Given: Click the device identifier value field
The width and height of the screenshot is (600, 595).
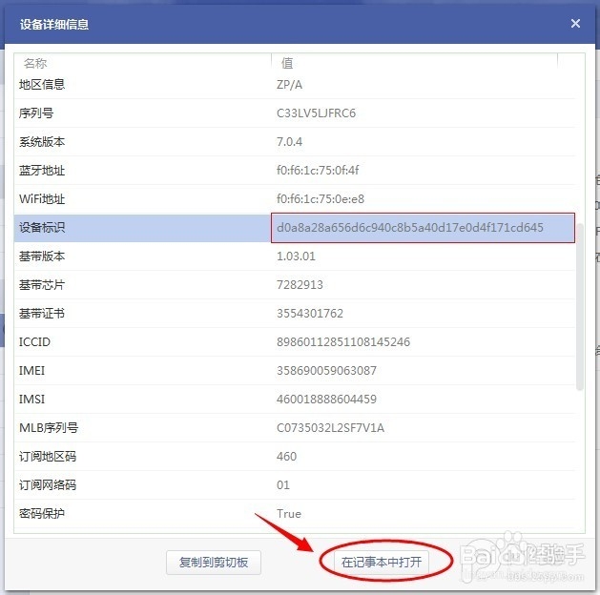Looking at the screenshot, I should coord(423,228).
